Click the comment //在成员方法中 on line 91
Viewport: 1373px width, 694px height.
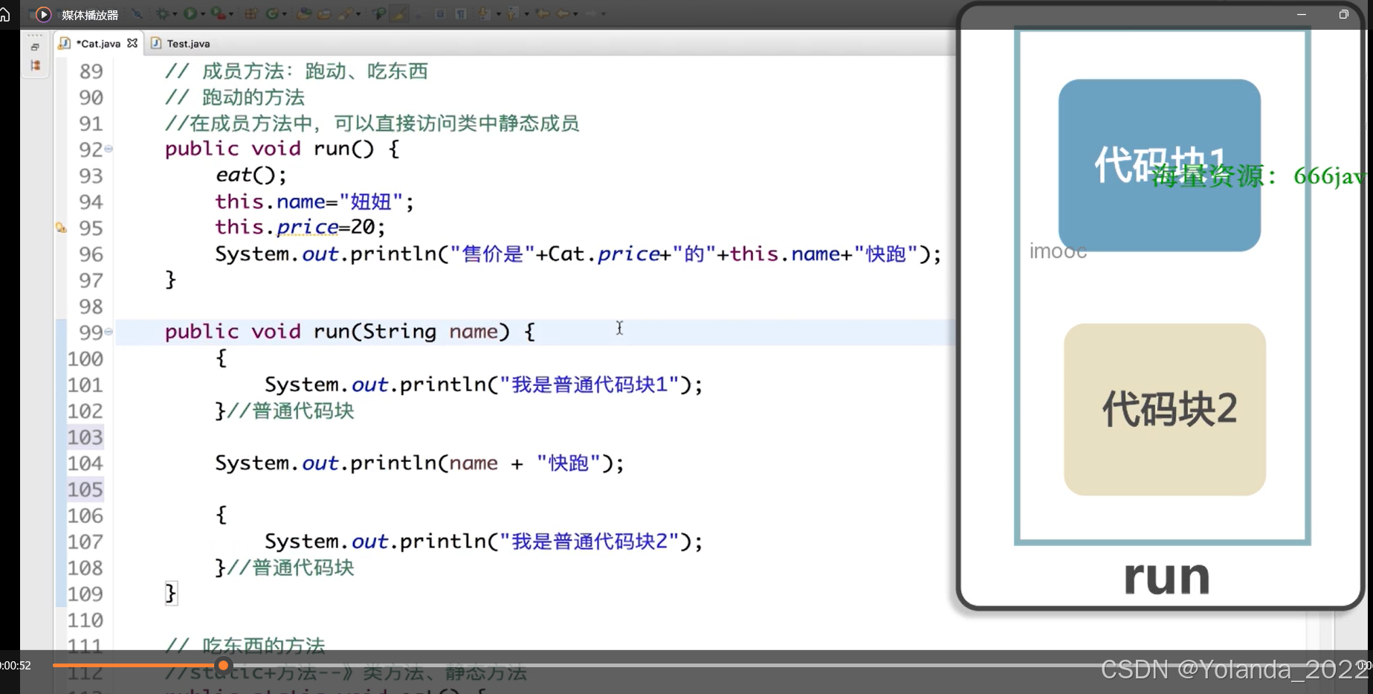pos(372,123)
